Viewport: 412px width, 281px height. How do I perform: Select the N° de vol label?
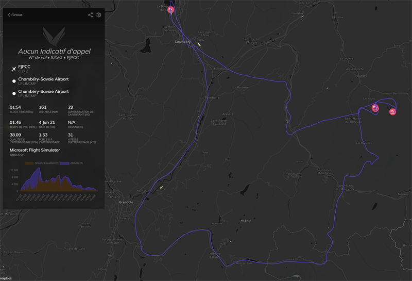click(x=38, y=58)
